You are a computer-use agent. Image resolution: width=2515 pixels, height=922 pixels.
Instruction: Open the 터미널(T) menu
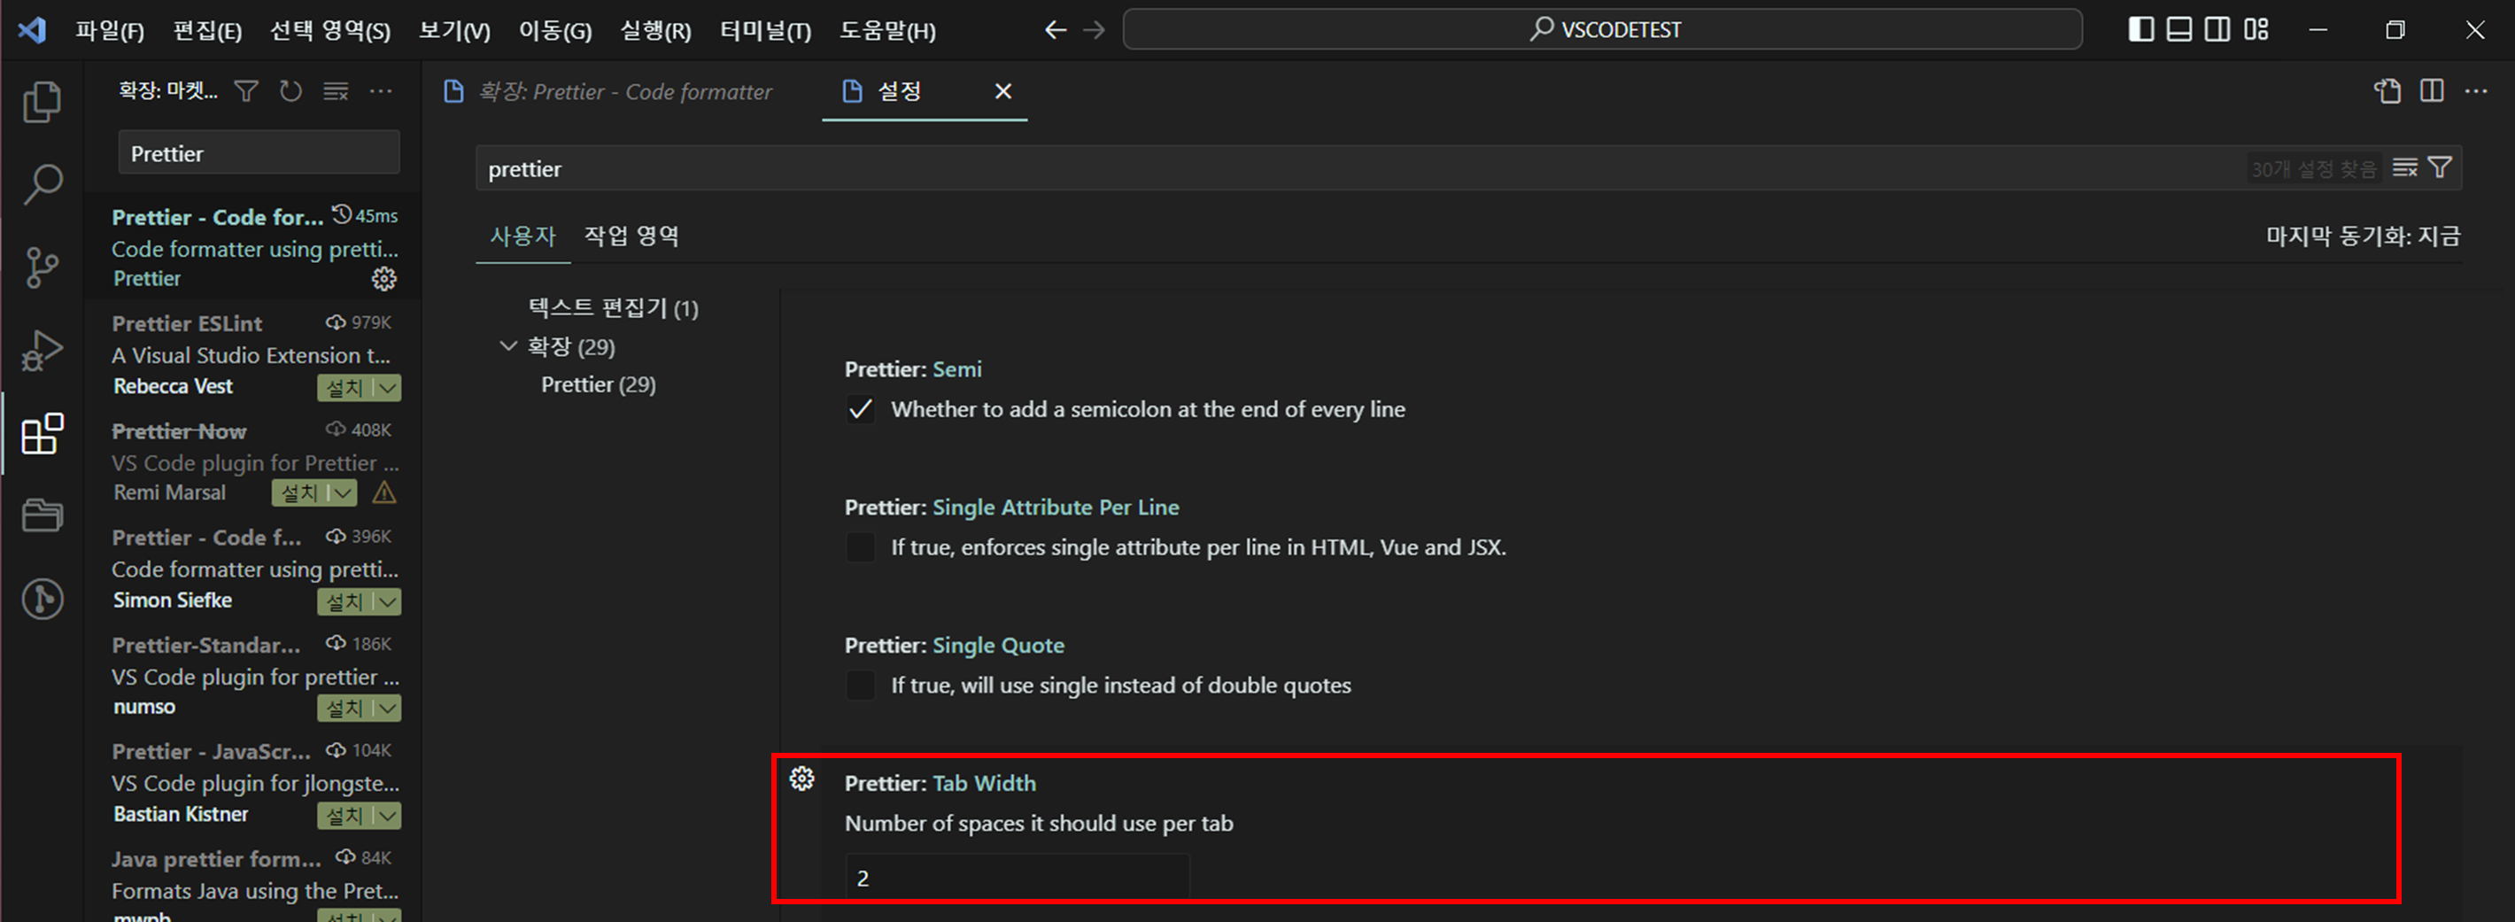[765, 30]
